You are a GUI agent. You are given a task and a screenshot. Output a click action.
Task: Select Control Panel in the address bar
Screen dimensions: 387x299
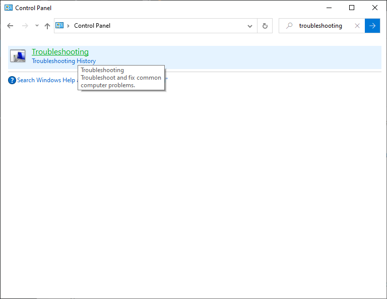92,26
